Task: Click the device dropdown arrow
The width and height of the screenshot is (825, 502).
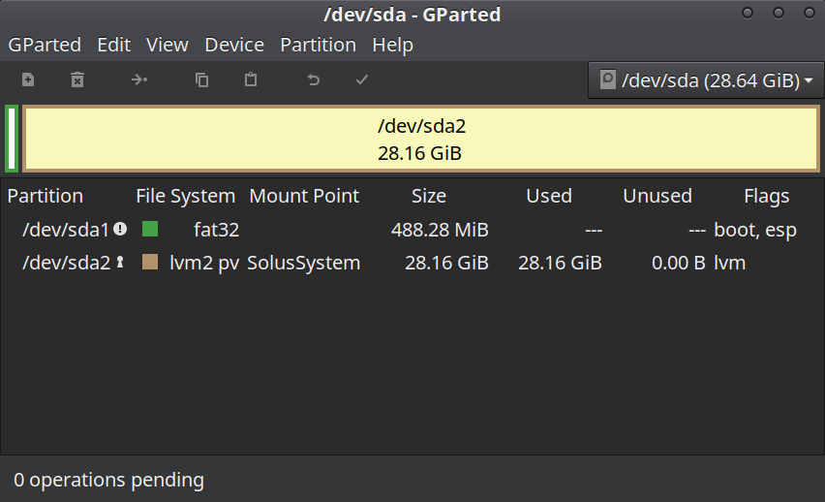Action: point(809,80)
